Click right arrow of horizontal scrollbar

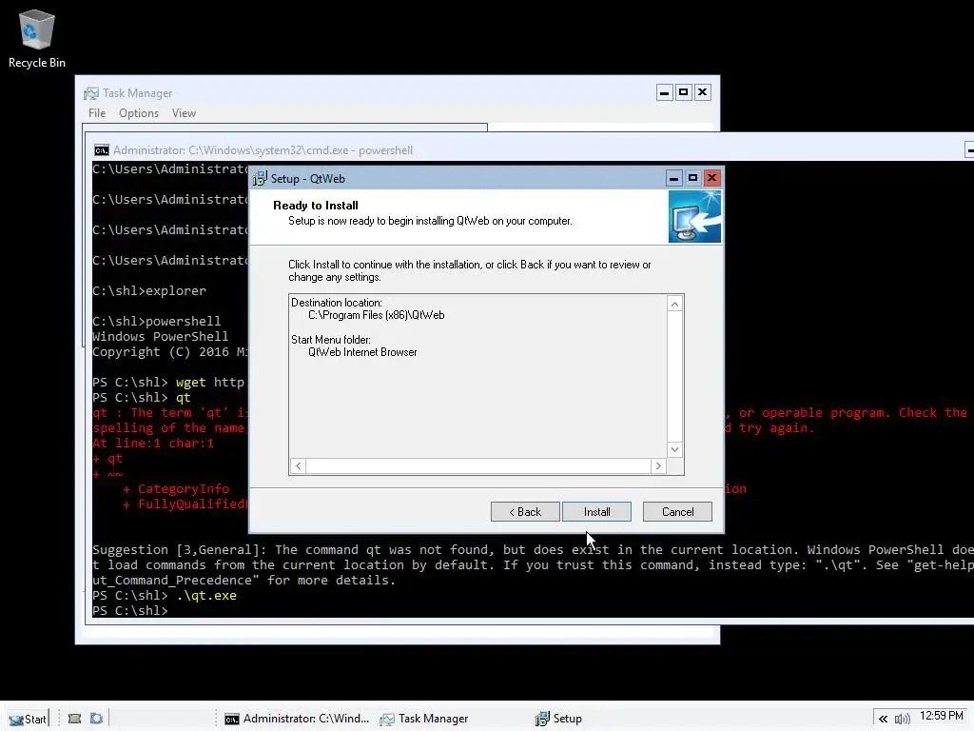[658, 465]
